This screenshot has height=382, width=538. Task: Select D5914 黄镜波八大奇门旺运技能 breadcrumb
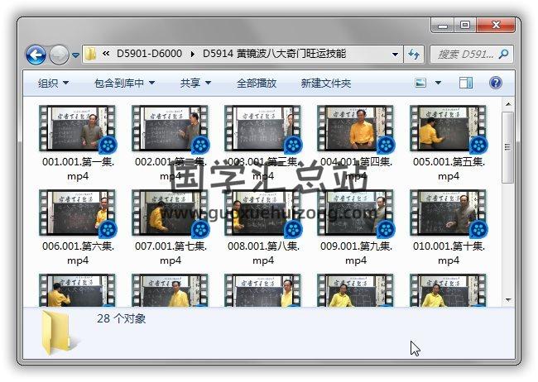(x=274, y=54)
